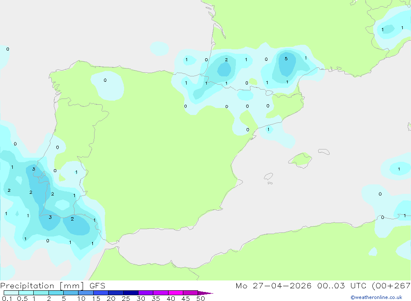Pick the magenta swatch between 40 and 45
411x301 pixels.
pos(175,293)
